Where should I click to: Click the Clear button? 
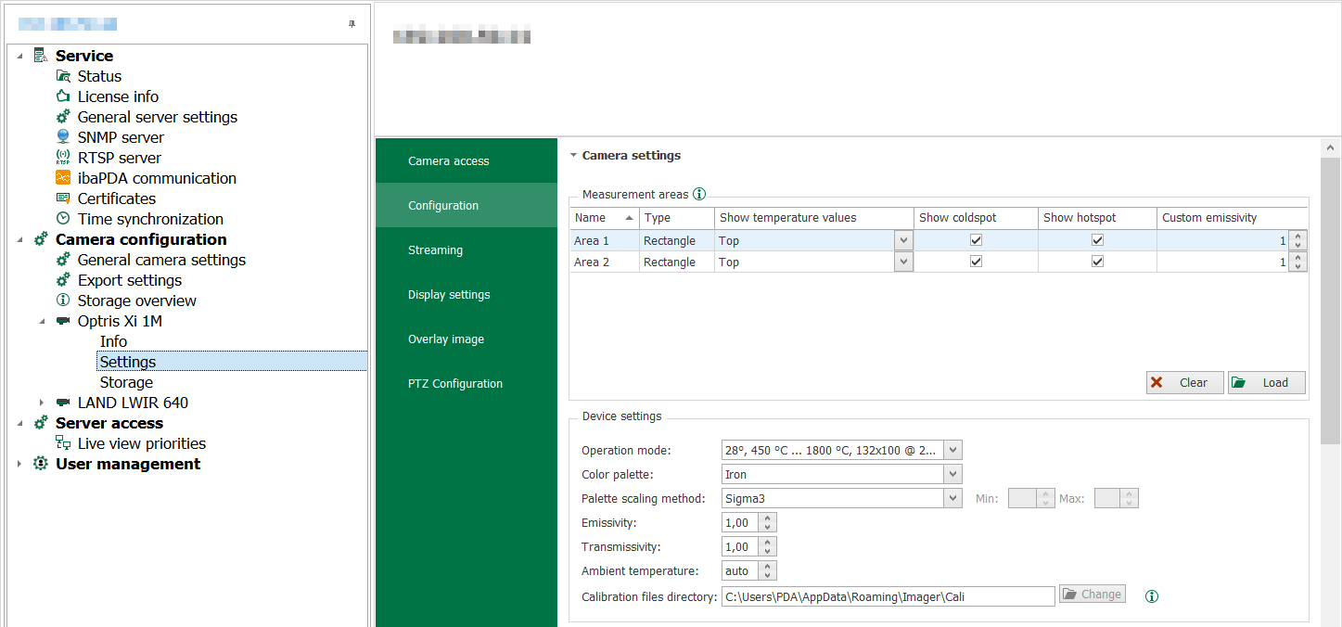pos(1185,382)
